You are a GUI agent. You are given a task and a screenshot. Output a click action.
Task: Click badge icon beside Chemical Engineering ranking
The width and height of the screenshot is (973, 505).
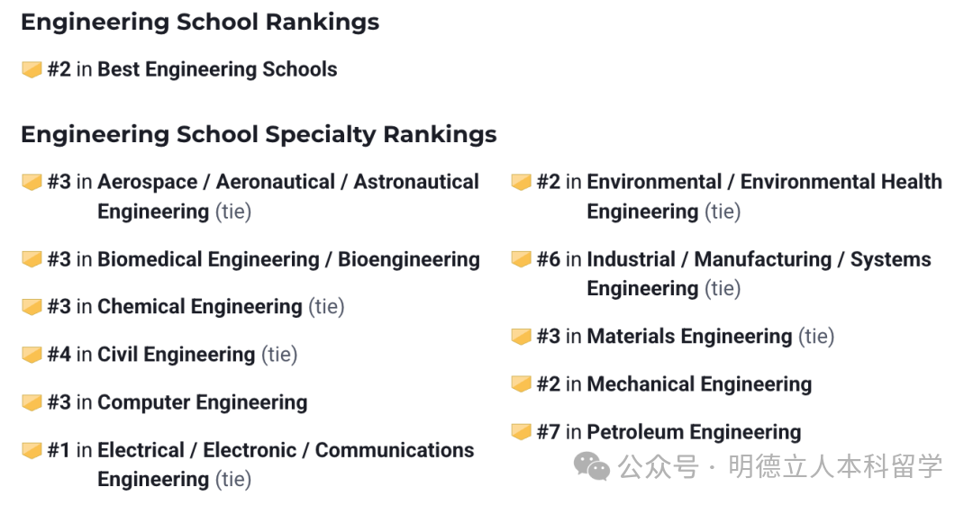click(x=32, y=306)
